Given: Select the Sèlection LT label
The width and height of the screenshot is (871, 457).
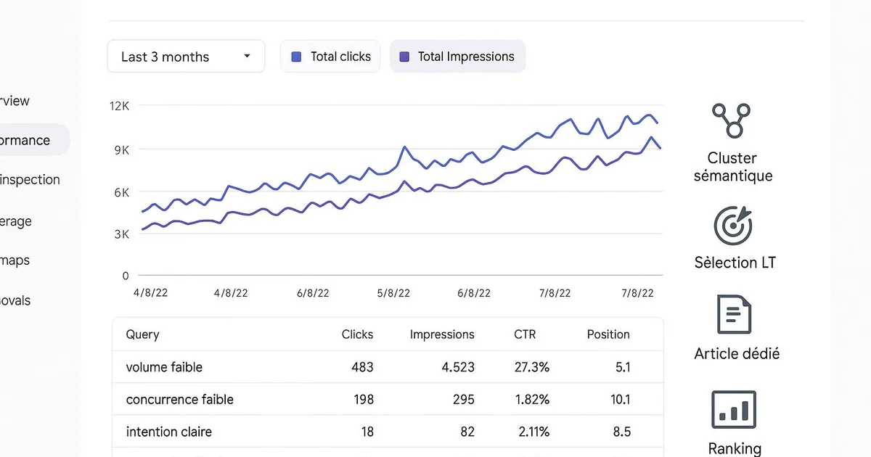Looking at the screenshot, I should [735, 263].
